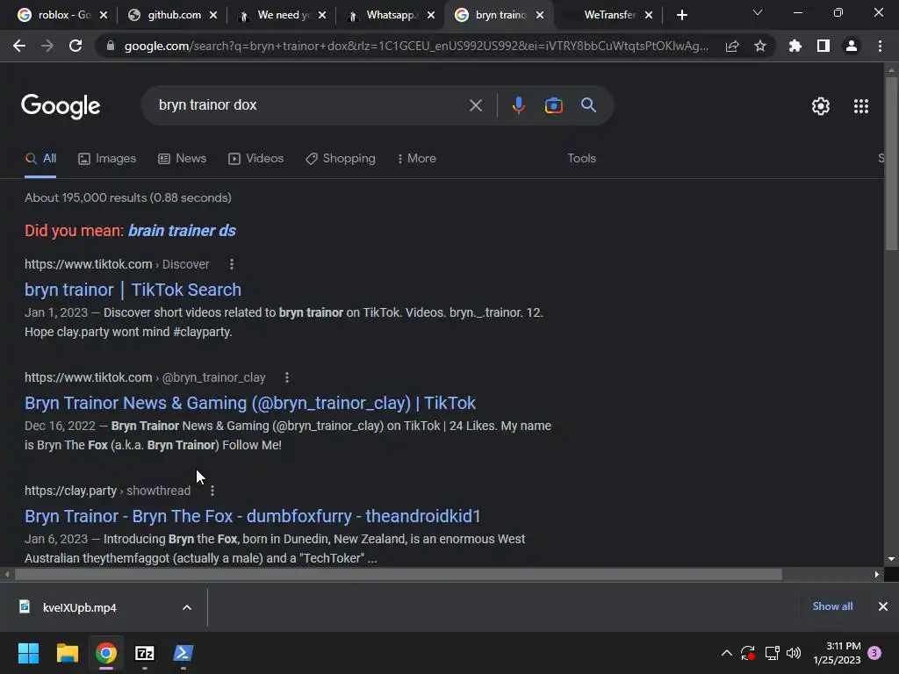Click the brain trainer ds suggestion
This screenshot has width=899, height=674.
point(182,231)
